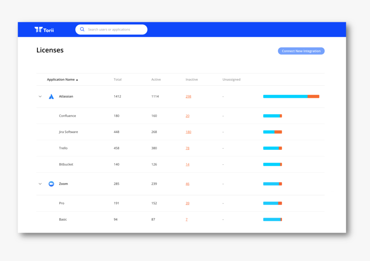Click the Torii logo
Image resolution: width=370 pixels, height=261 pixels.
coord(44,30)
